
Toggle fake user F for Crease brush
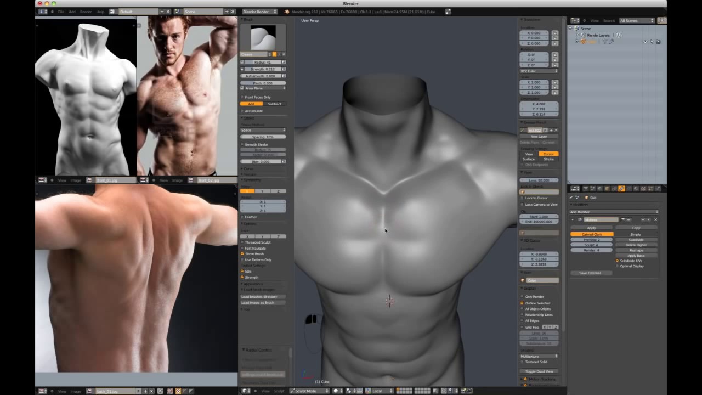[274, 54]
